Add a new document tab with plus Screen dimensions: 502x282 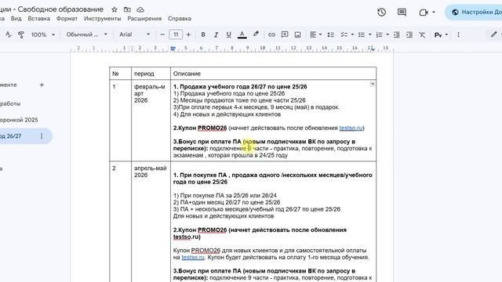click(x=42, y=85)
